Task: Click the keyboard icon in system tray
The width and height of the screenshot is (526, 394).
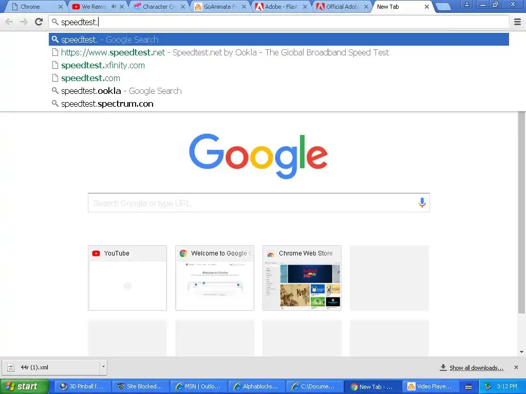Action: (468, 387)
